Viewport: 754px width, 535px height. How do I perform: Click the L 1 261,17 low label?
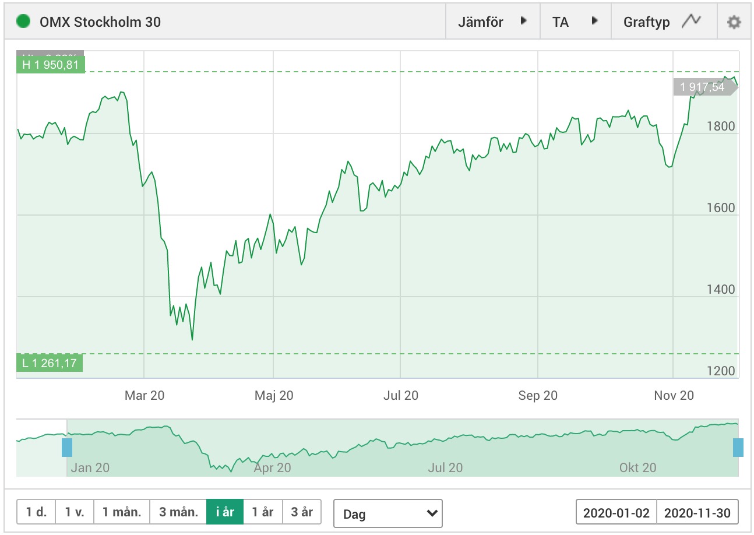[50, 363]
